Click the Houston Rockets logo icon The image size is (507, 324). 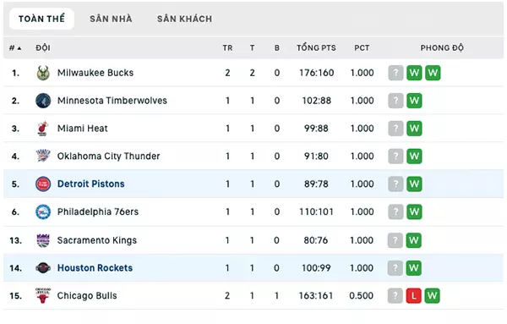(x=43, y=268)
